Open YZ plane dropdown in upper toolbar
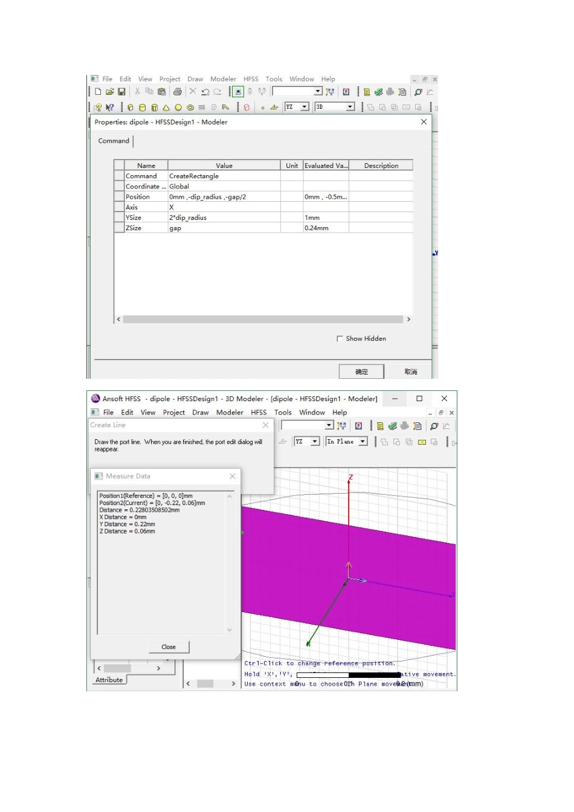The width and height of the screenshot is (574, 812). 305,107
